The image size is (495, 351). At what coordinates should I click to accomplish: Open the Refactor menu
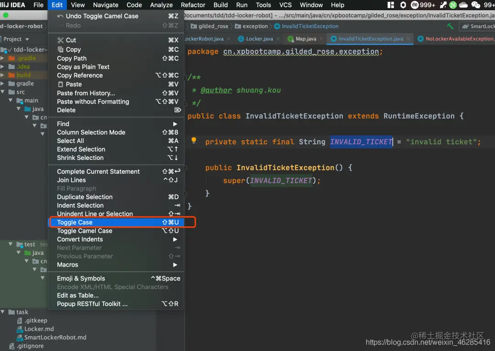[193, 5]
